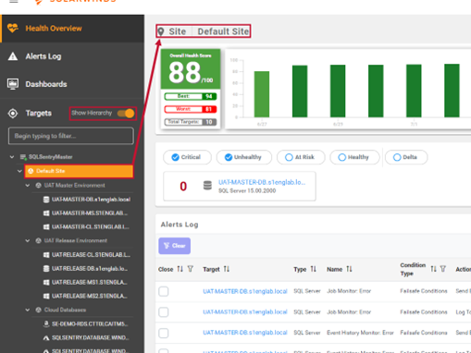
Task: Click the UAT Release Environment group icon
Action: click(38, 241)
